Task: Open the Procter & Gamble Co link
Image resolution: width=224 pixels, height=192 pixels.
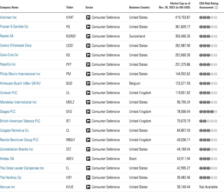Action: click(x=14, y=27)
